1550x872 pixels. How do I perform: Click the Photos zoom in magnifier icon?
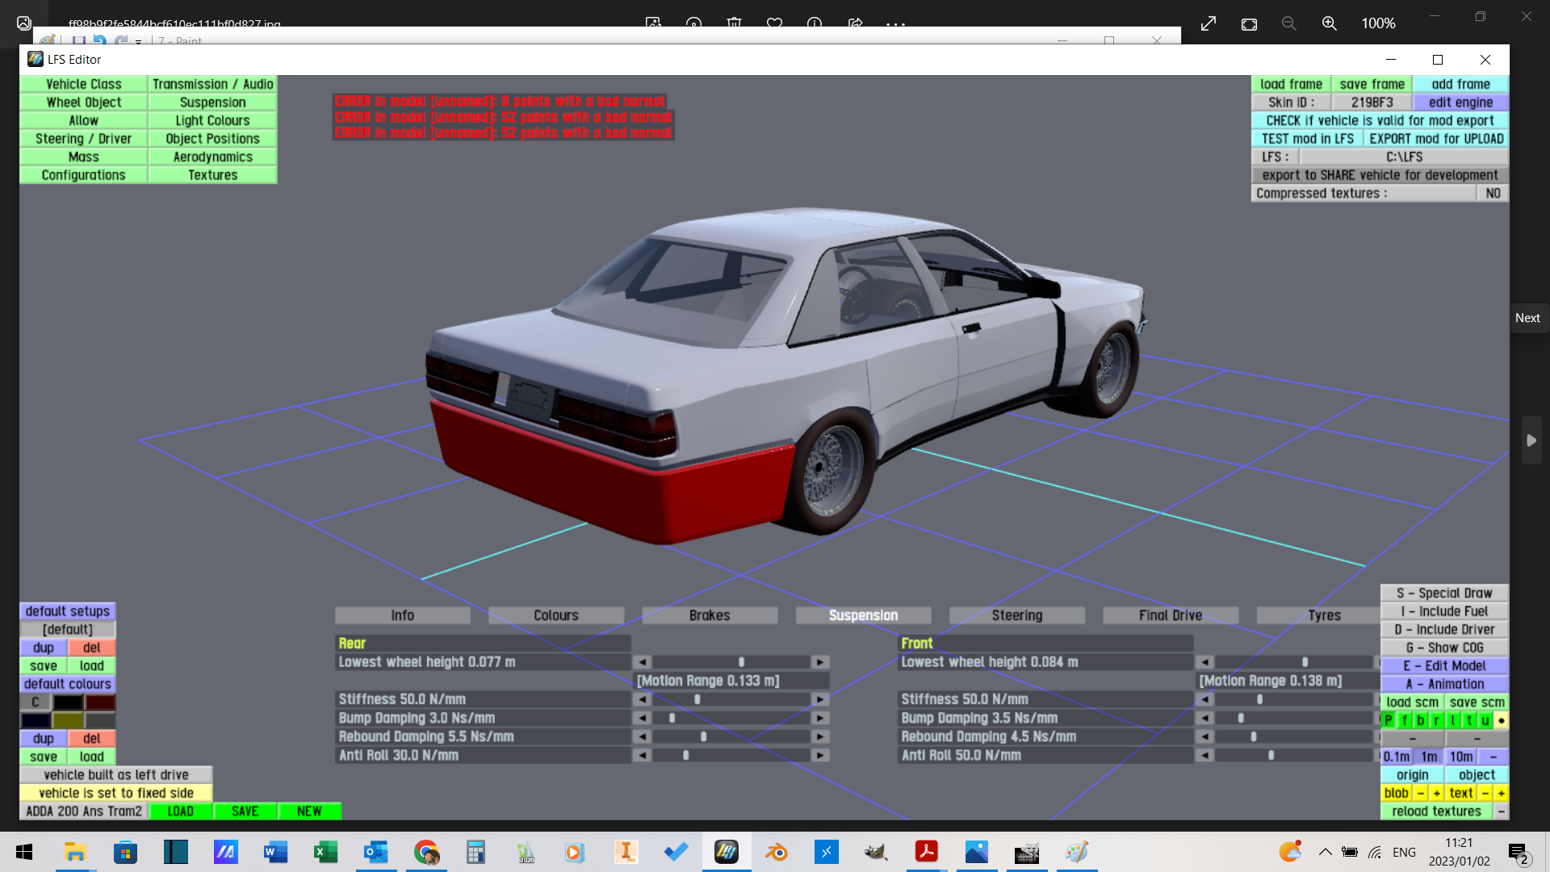coord(1329,23)
